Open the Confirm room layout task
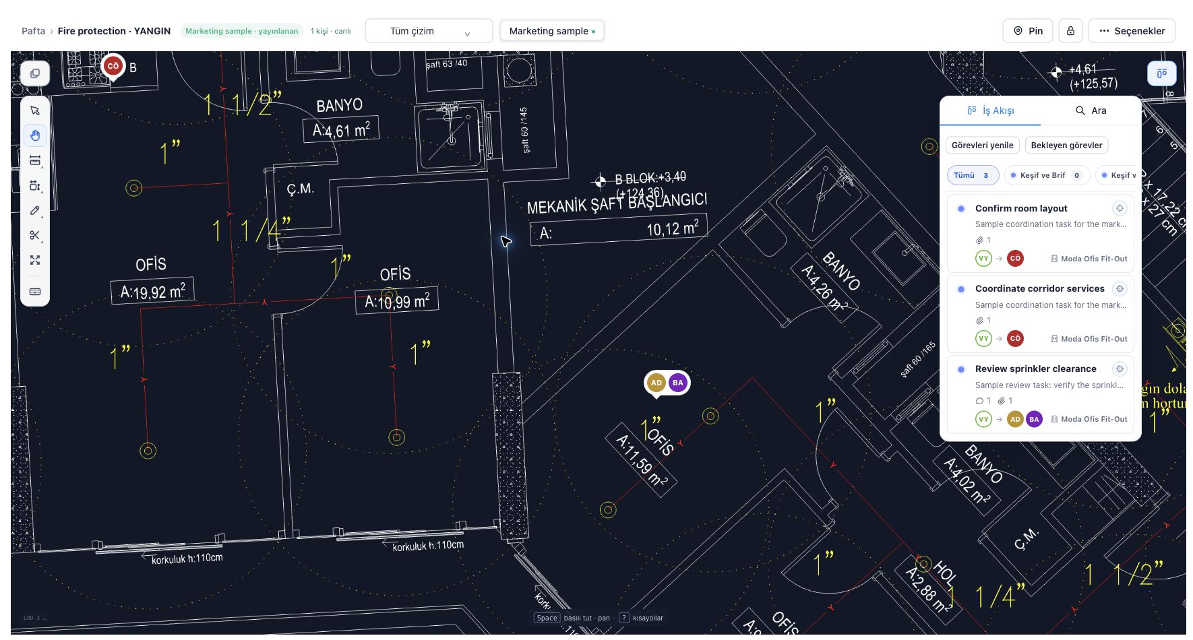This screenshot has height=640, width=1193. [1040, 233]
